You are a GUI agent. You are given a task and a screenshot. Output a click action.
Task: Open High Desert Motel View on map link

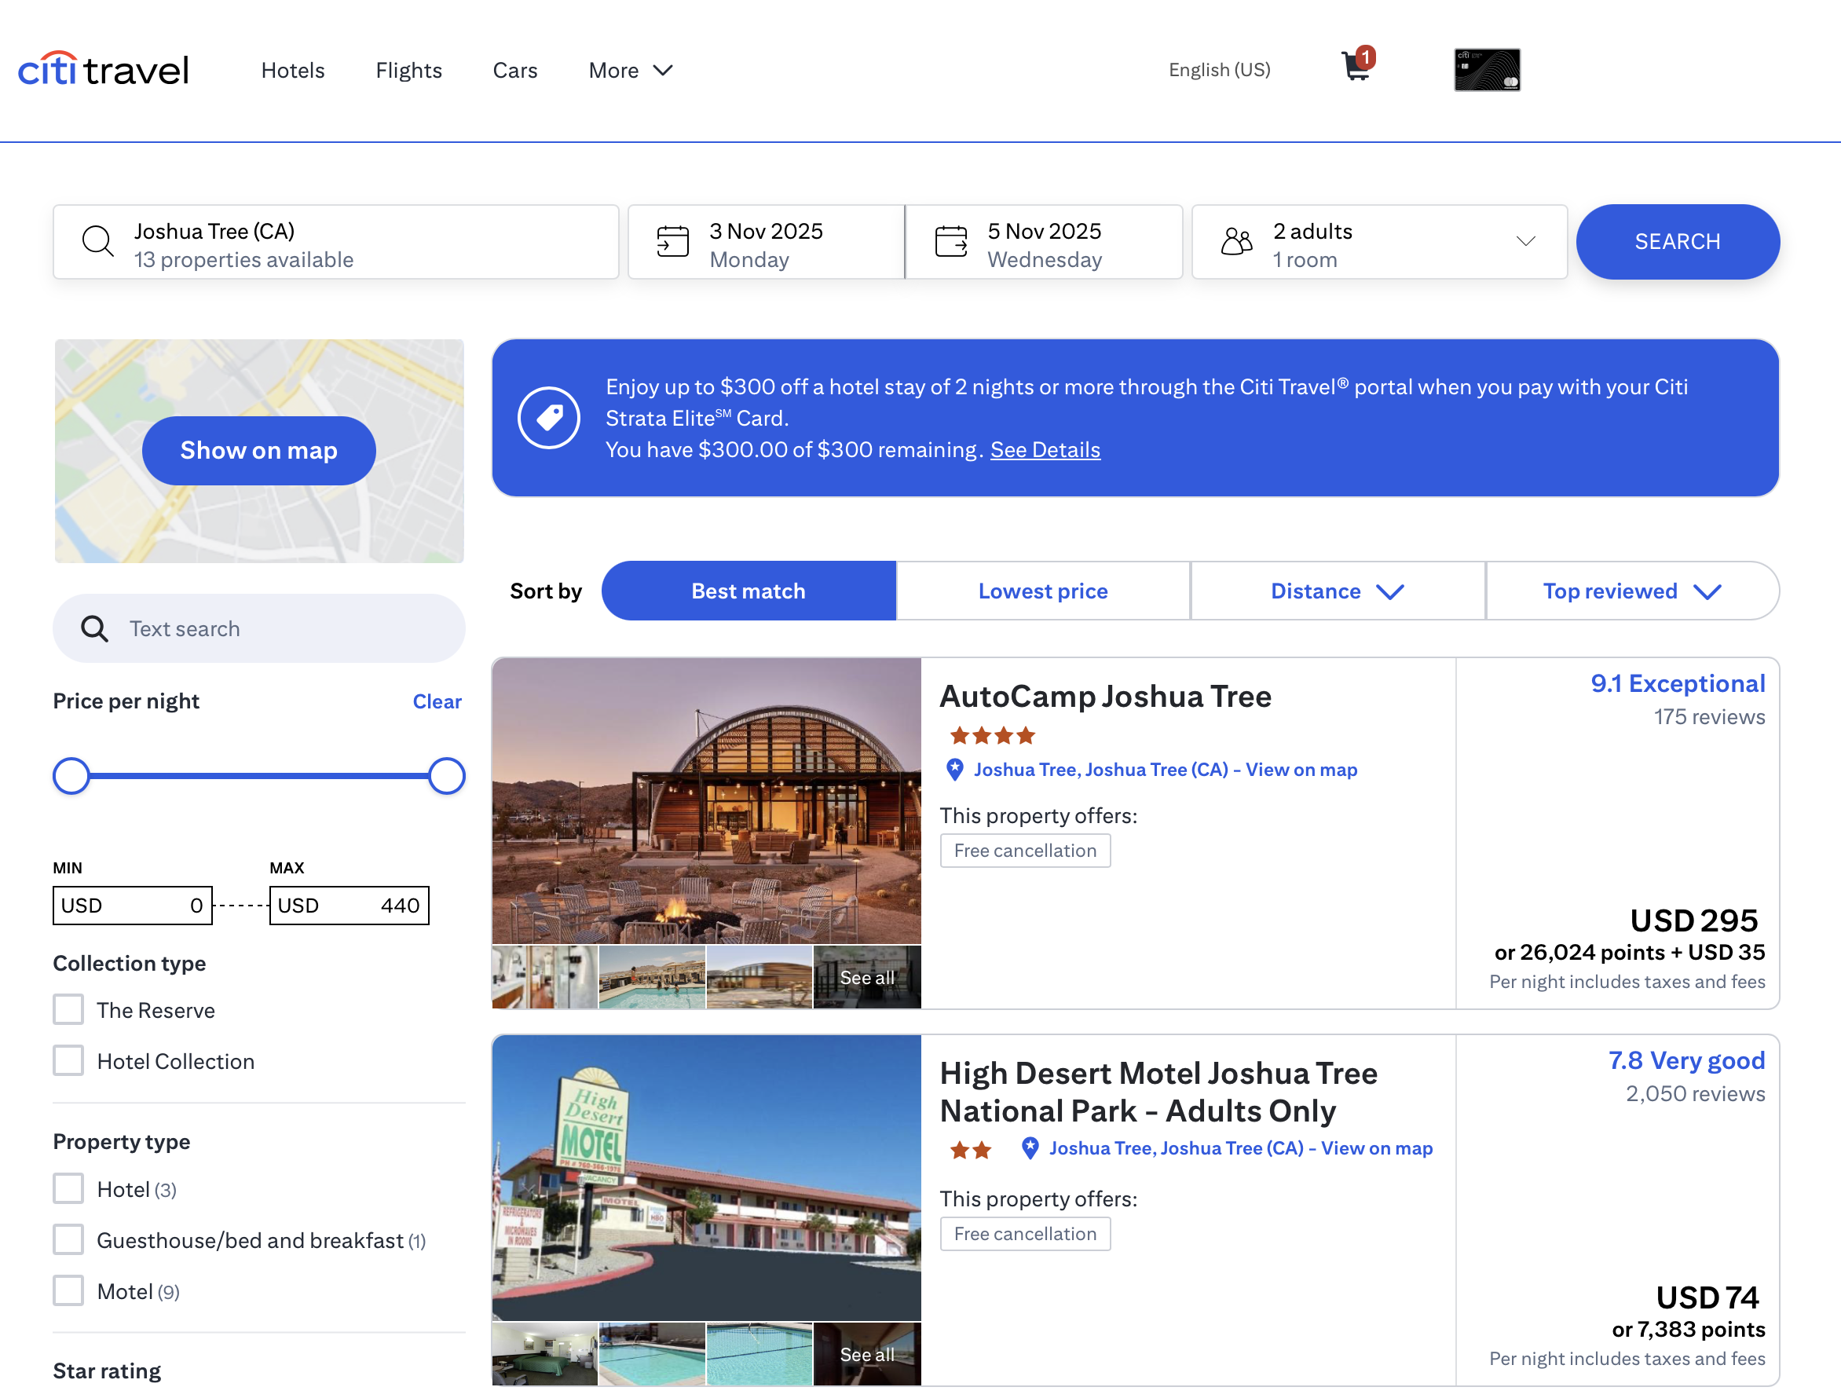coord(1377,1148)
